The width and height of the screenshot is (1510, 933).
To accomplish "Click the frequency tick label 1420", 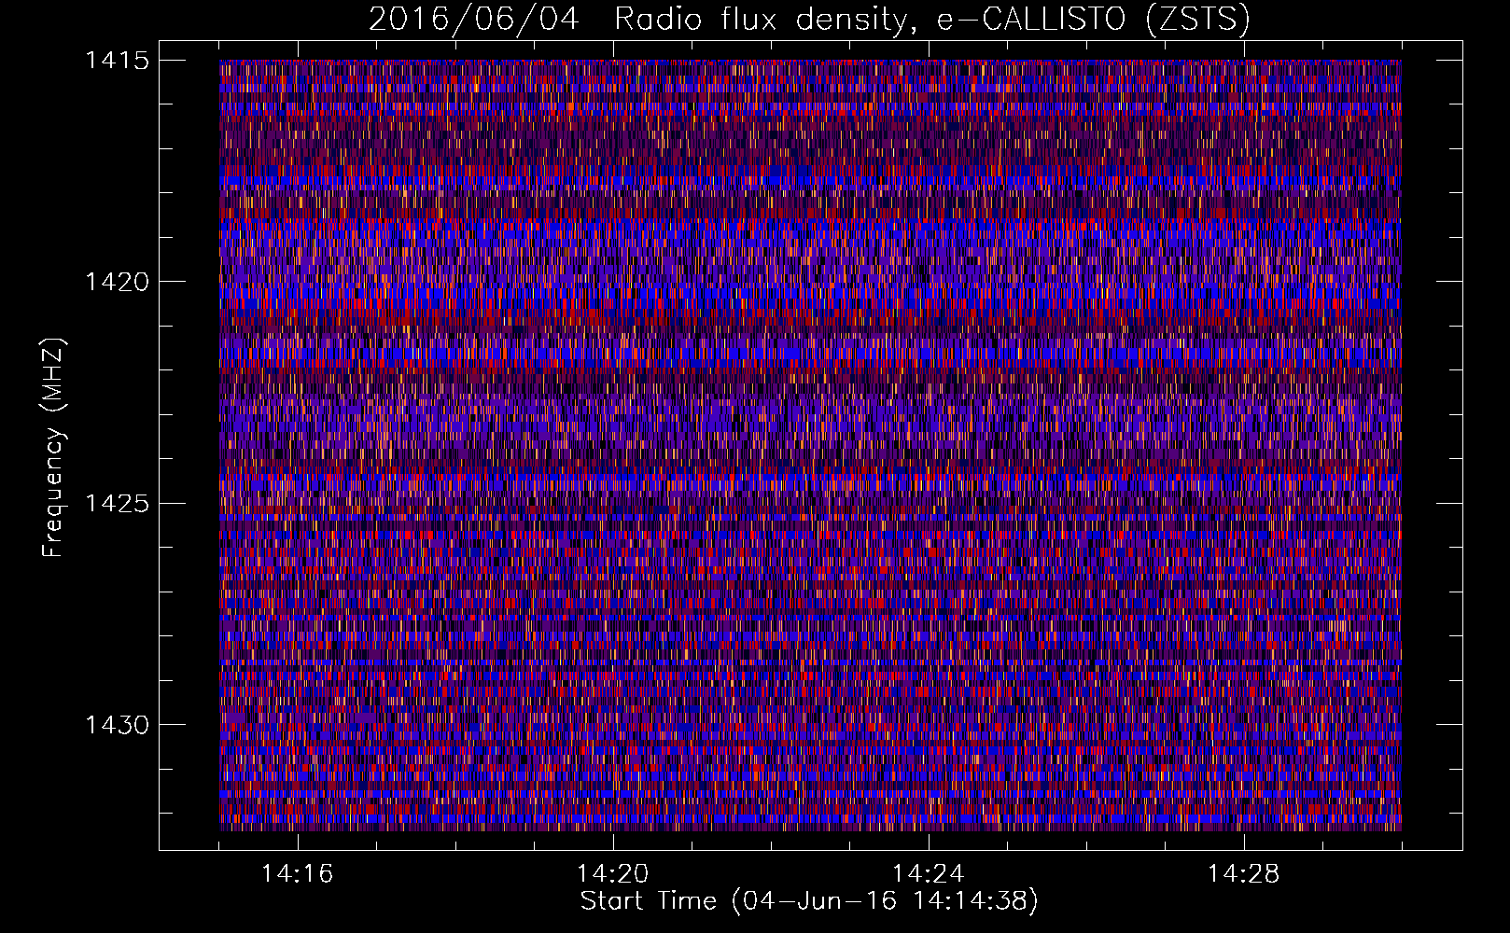I will click(x=117, y=282).
